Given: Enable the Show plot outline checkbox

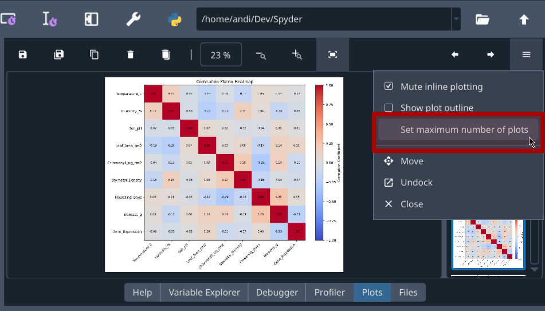Looking at the screenshot, I should [x=389, y=108].
